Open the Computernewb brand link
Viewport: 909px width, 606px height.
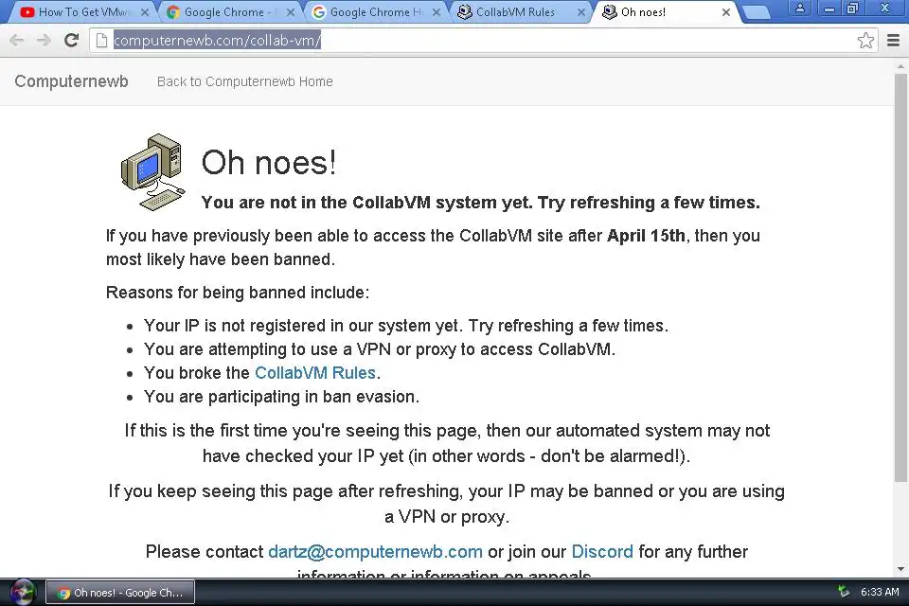(x=71, y=81)
